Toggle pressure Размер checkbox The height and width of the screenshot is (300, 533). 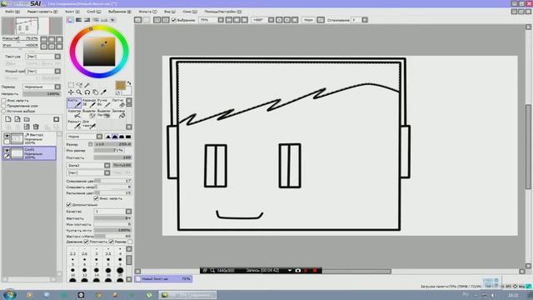click(x=111, y=242)
